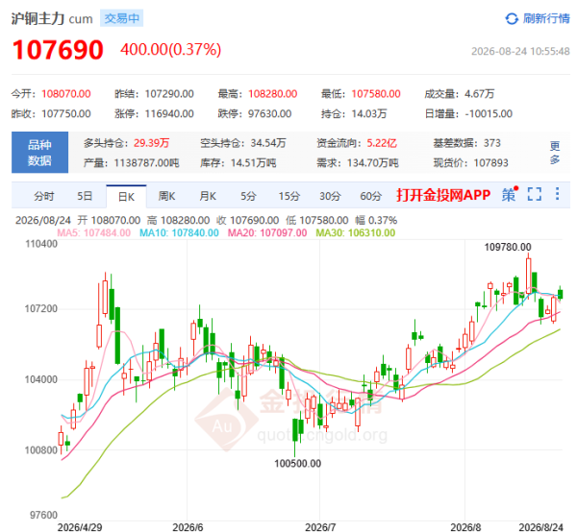Click the 空头持仓 value 34.54万
Viewport: 577px width, 532px height.
click(268, 143)
